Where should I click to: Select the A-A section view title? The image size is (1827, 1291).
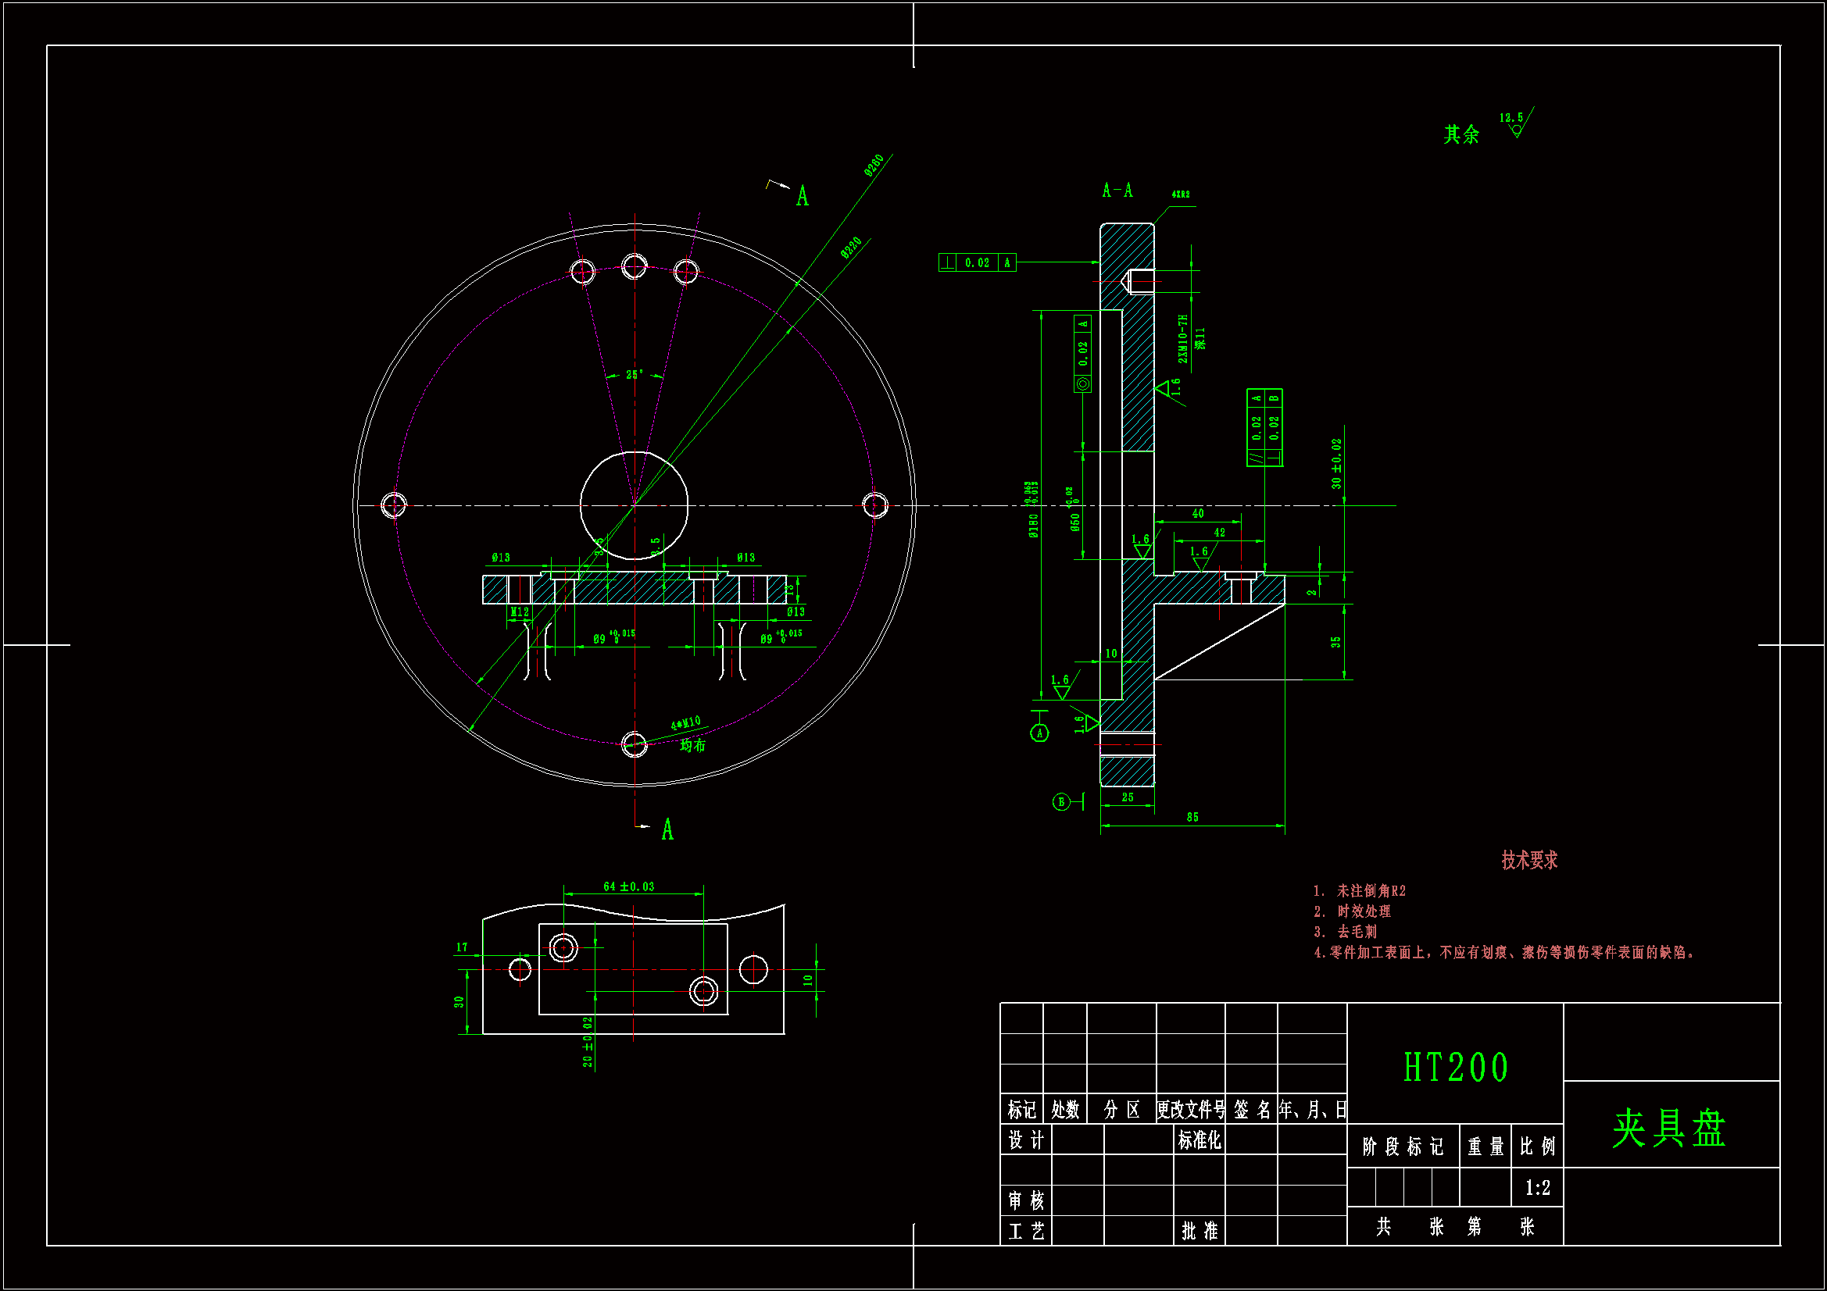1117,190
